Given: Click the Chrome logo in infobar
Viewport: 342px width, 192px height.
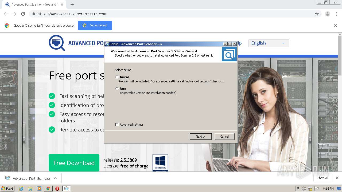Looking at the screenshot, I should [x=7, y=26].
